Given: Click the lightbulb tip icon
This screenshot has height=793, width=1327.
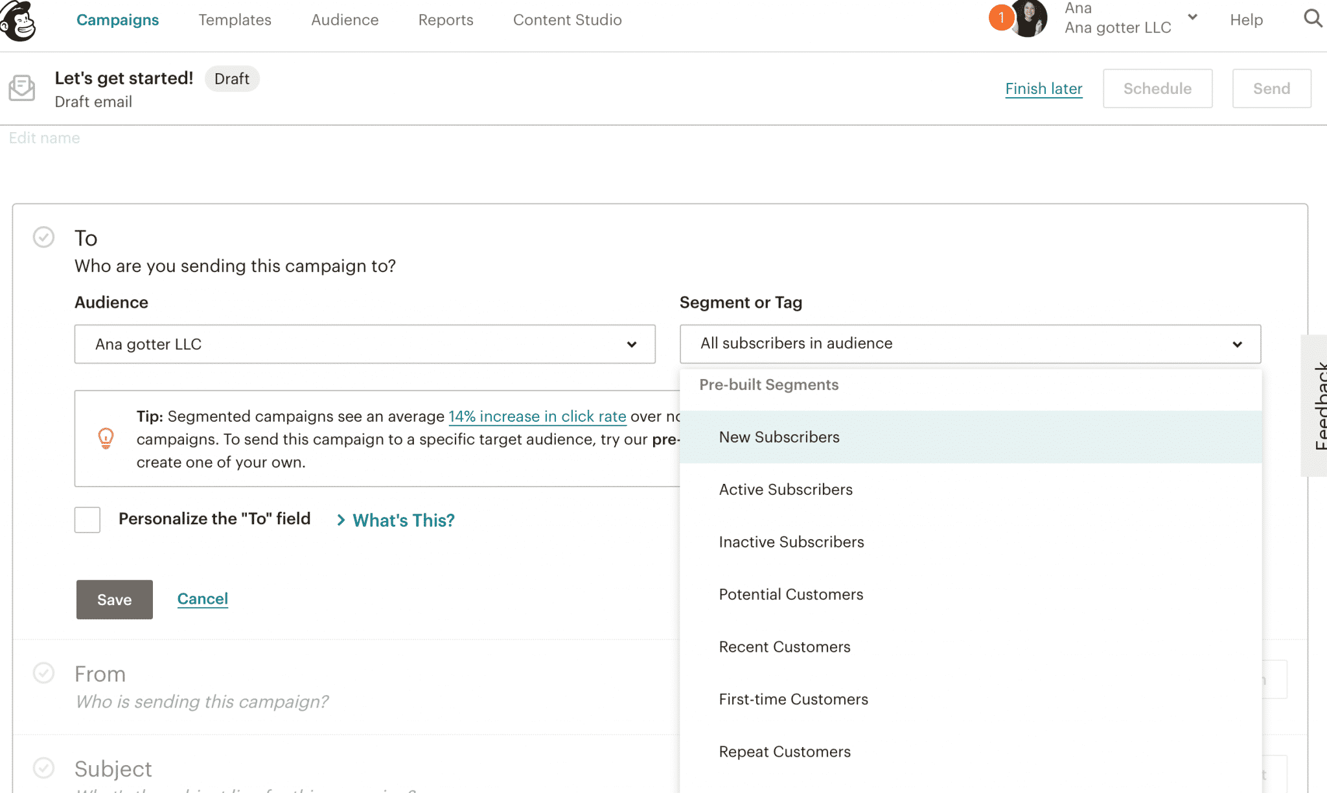Looking at the screenshot, I should pyautogui.click(x=106, y=439).
